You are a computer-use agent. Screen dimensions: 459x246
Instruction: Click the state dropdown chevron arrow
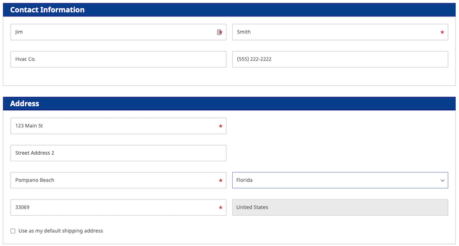point(443,180)
